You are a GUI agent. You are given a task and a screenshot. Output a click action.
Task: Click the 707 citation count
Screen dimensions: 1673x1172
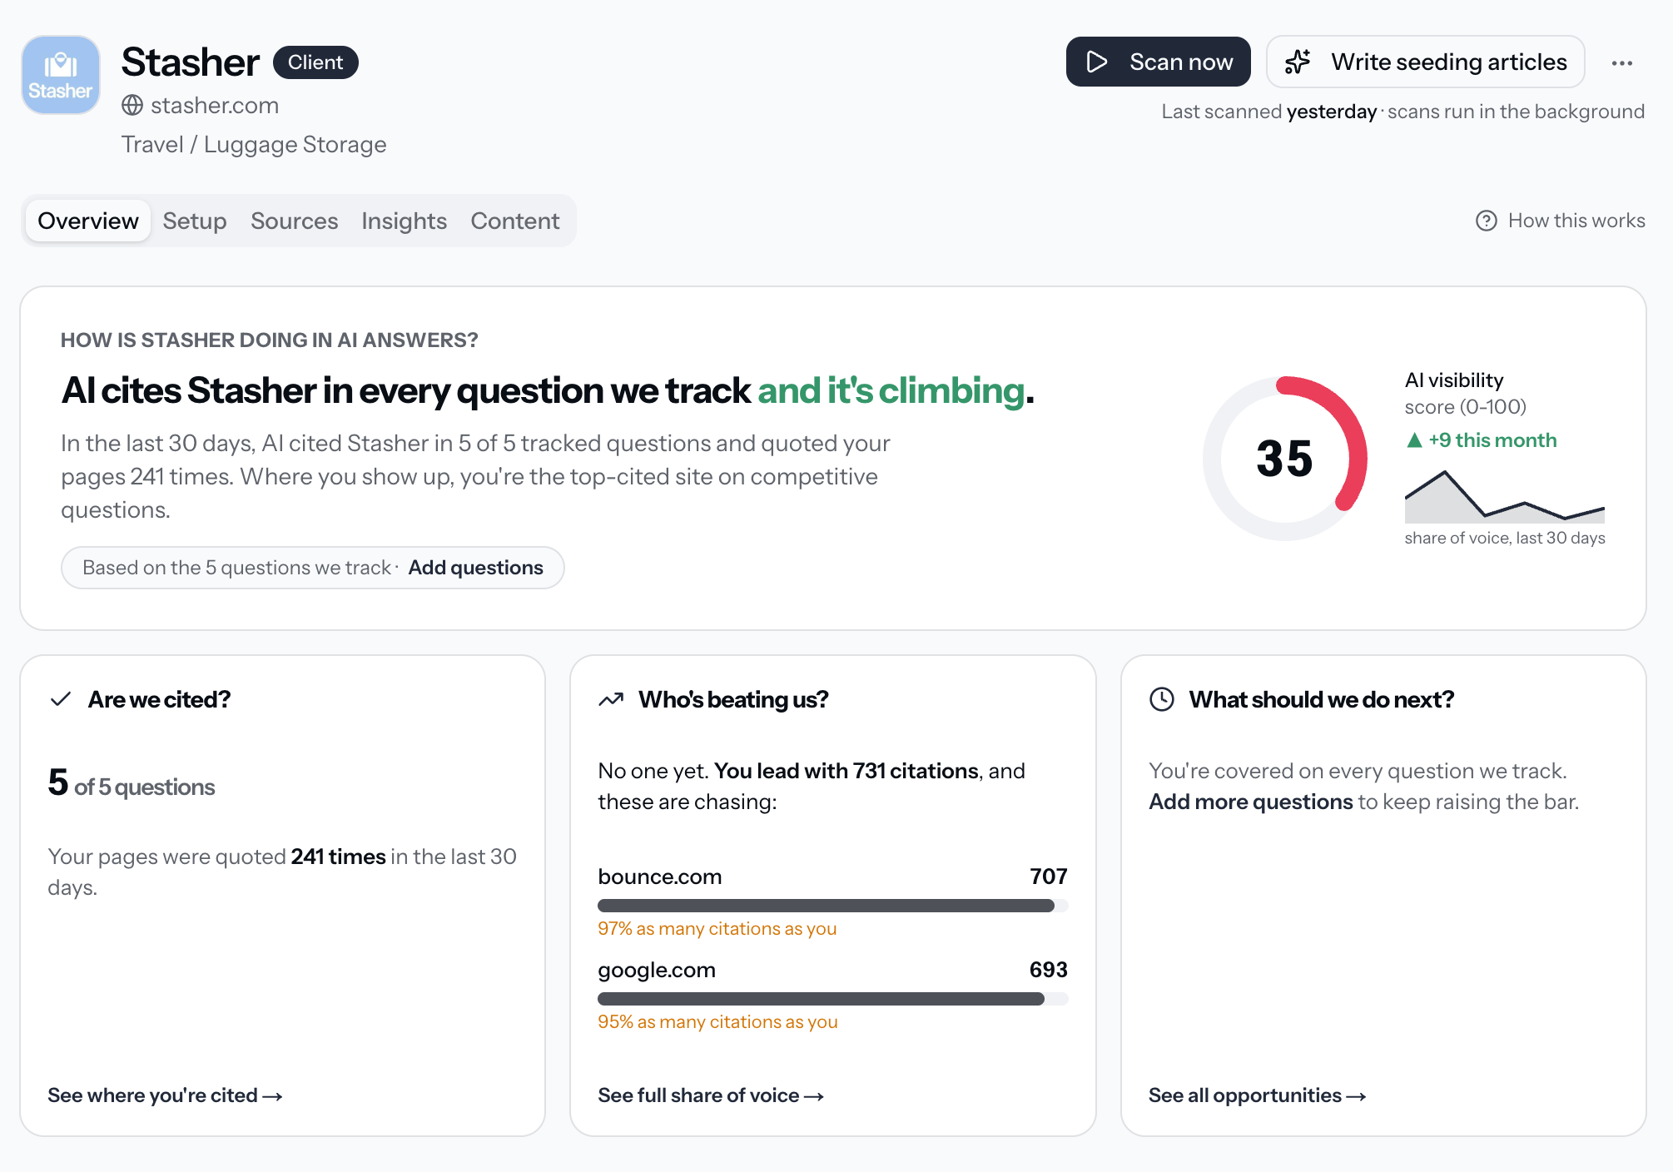pyautogui.click(x=1049, y=877)
